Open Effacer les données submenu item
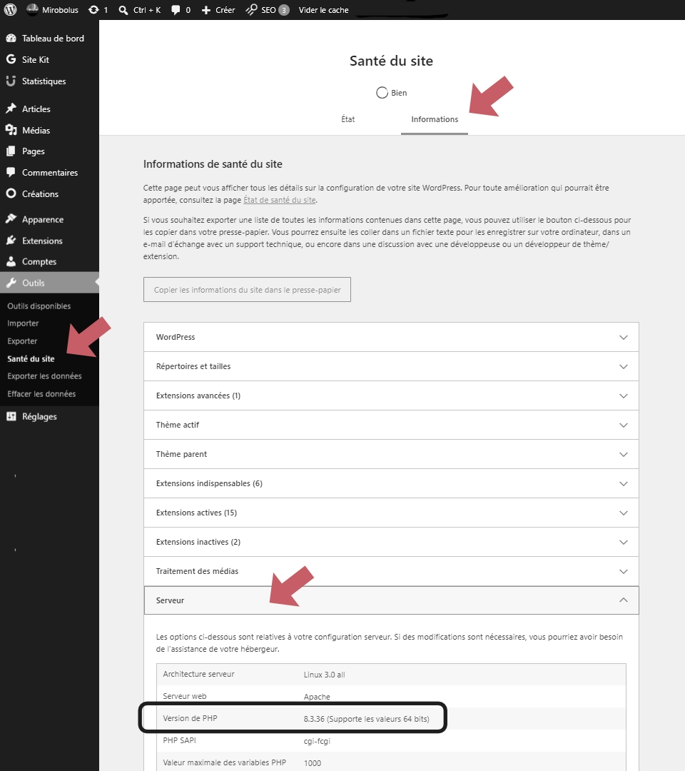This screenshot has height=771, width=685. pyautogui.click(x=42, y=393)
